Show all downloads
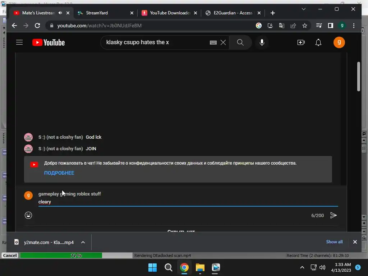Image resolution: width=368 pixels, height=276 pixels. point(334,242)
